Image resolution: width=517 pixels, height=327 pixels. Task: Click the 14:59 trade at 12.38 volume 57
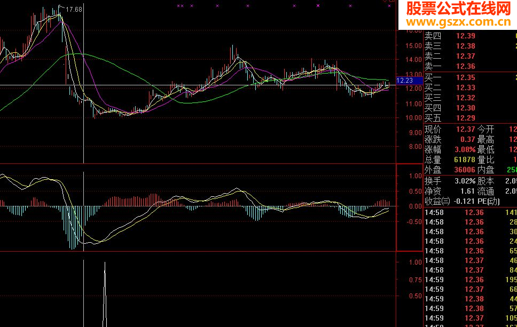[x=471, y=308]
